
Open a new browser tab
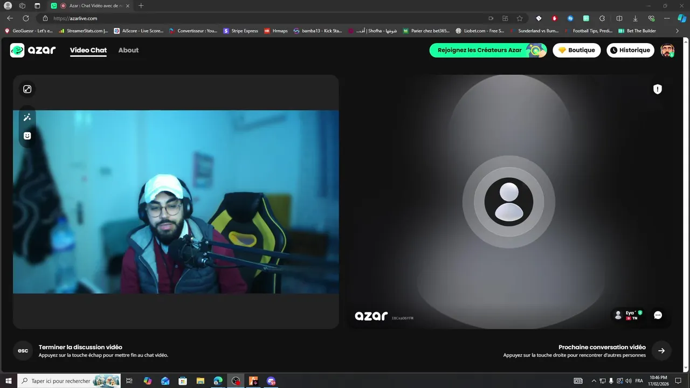click(x=141, y=6)
